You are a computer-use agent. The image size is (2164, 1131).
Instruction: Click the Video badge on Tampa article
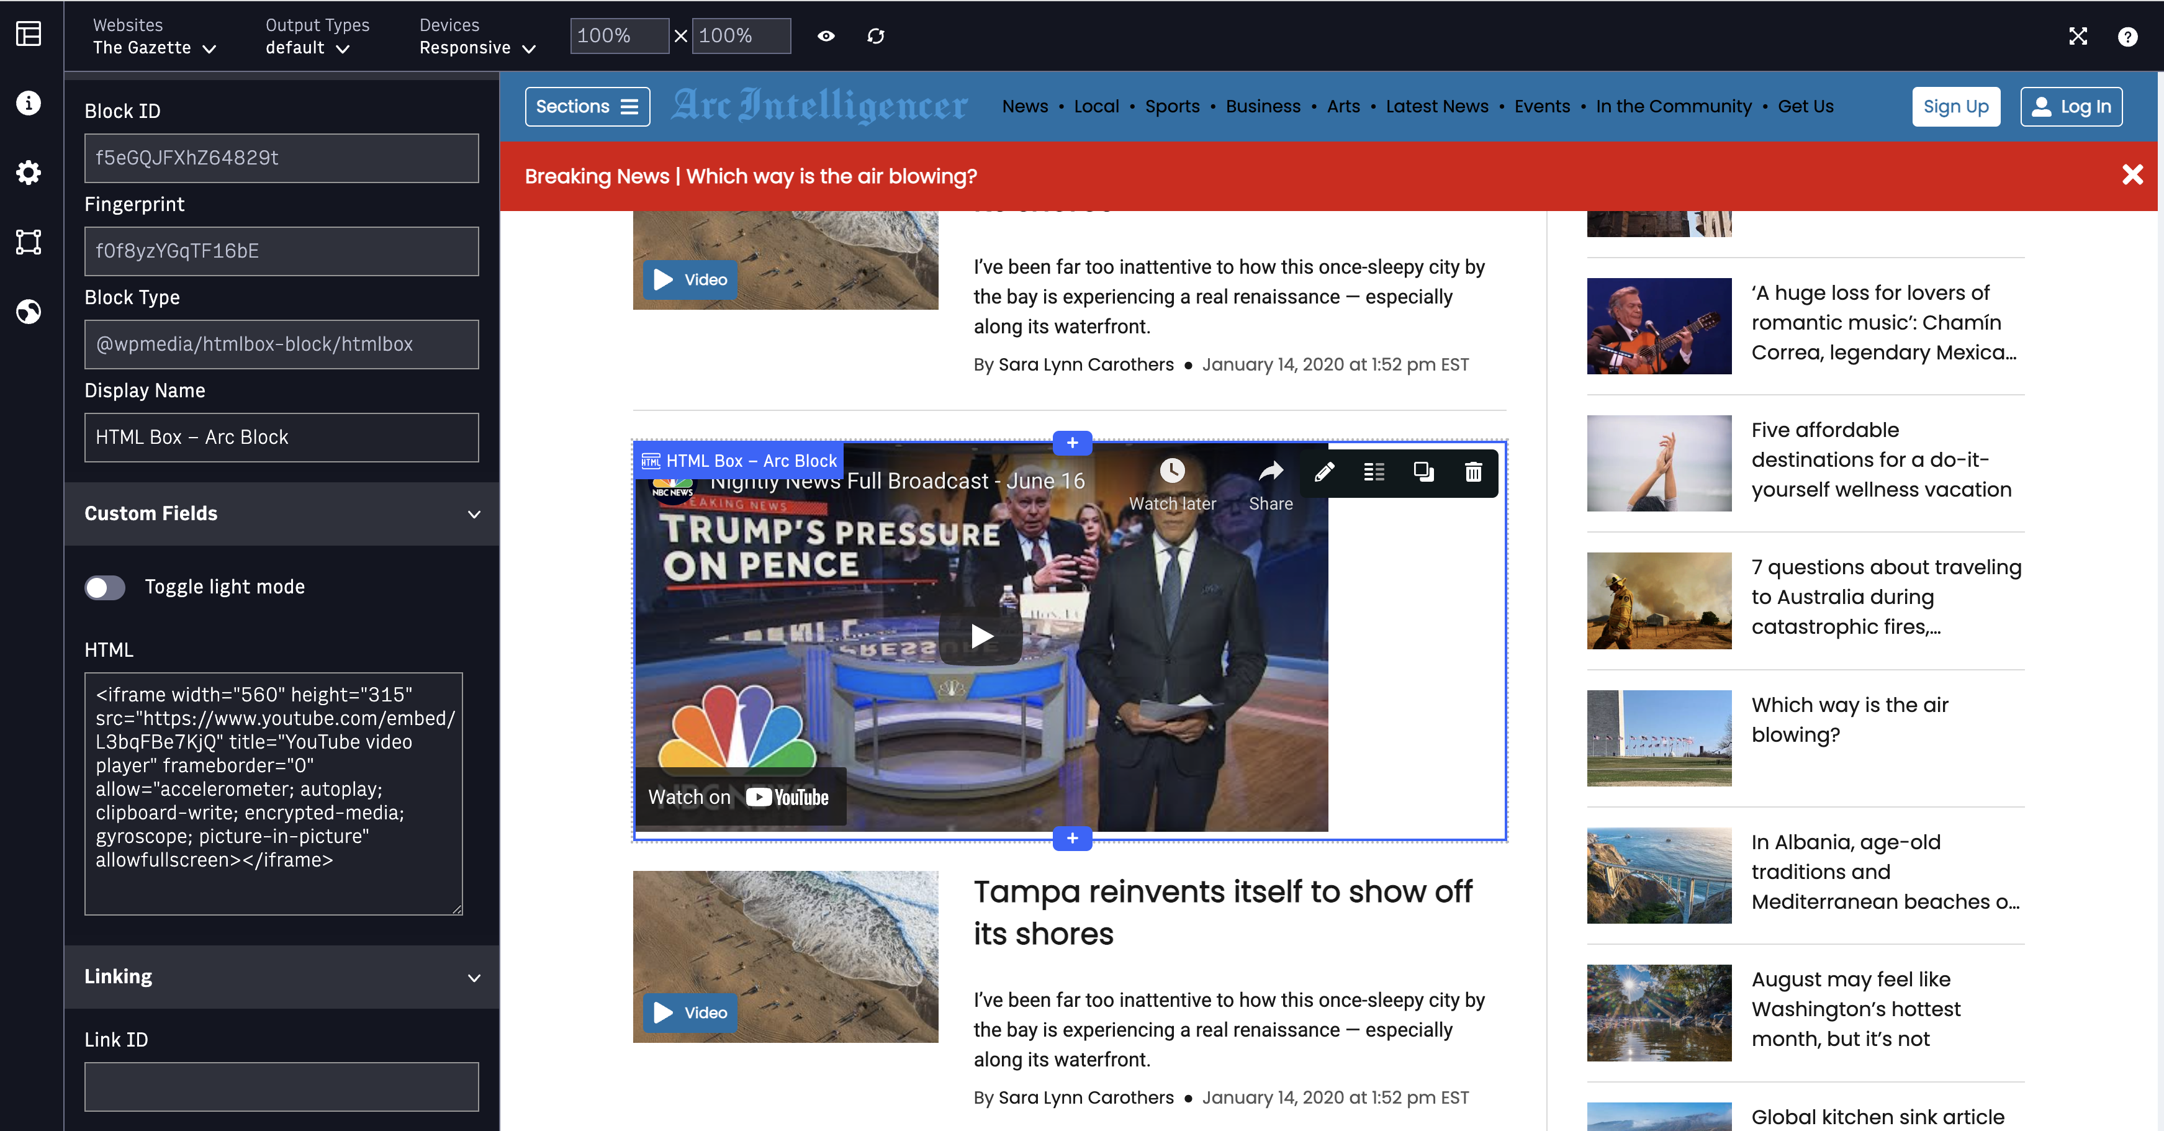[690, 1012]
